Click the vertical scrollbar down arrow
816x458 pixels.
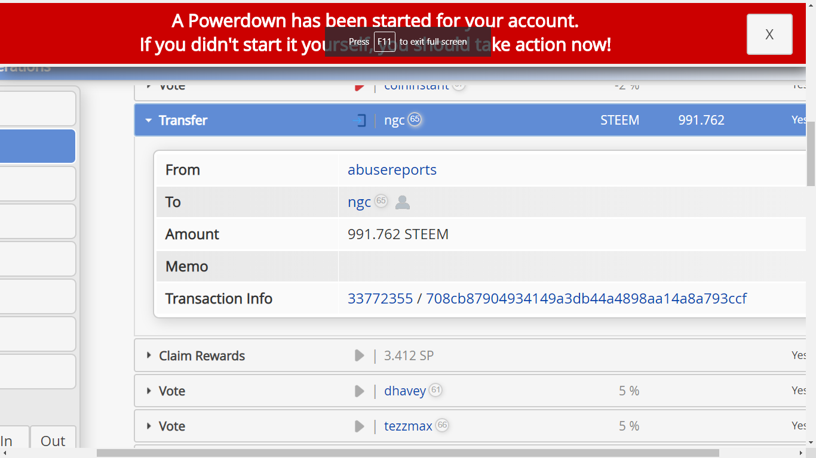coord(811,442)
